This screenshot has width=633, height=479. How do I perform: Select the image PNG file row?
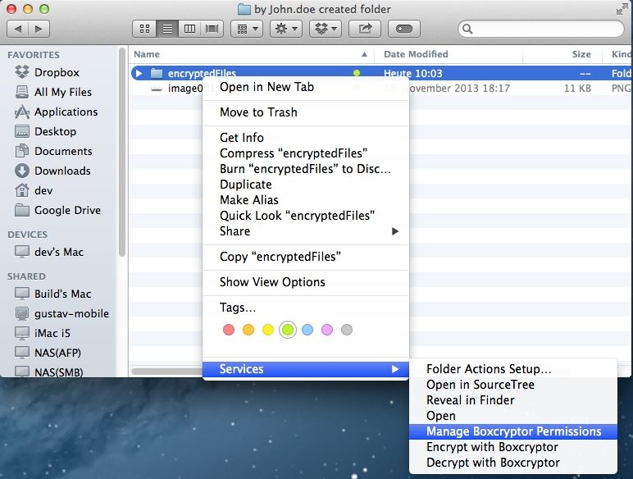tap(380, 89)
